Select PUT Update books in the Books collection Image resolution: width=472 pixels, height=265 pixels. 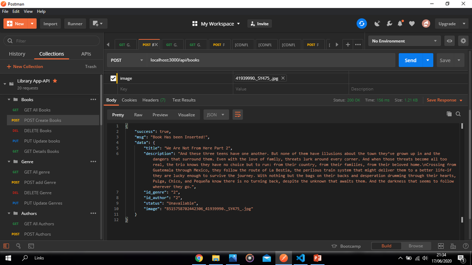click(x=42, y=141)
